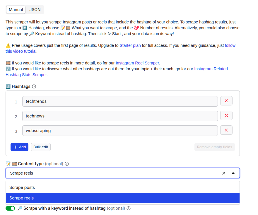Switch to the Manual tab
Image resolution: width=258 pixels, height=215 pixels.
pyautogui.click(x=16, y=10)
